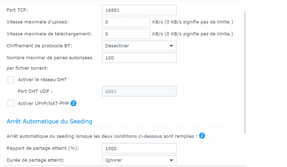Tick the 'Activer UPnP/NAT-PMP' checkbox

pyautogui.click(x=11, y=103)
